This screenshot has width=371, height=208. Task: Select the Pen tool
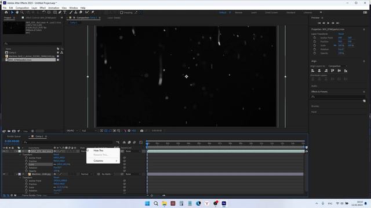pyautogui.click(x=60, y=12)
